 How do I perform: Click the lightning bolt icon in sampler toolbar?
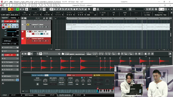click(149, 54)
